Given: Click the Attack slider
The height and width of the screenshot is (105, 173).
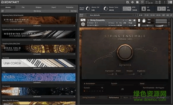Looking at the screenshot, I should [119, 74].
